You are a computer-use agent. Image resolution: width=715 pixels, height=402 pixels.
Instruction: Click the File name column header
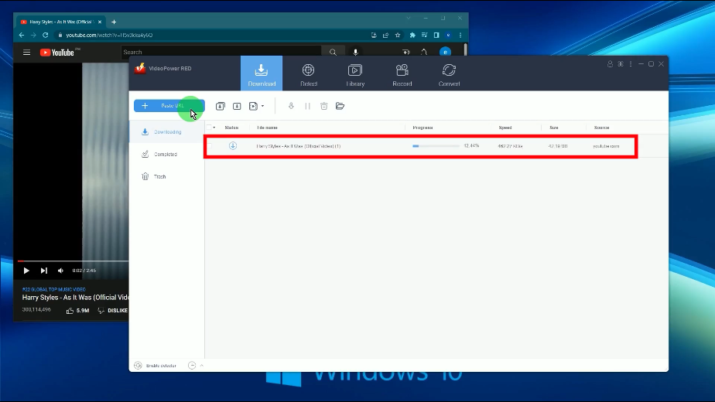click(267, 128)
